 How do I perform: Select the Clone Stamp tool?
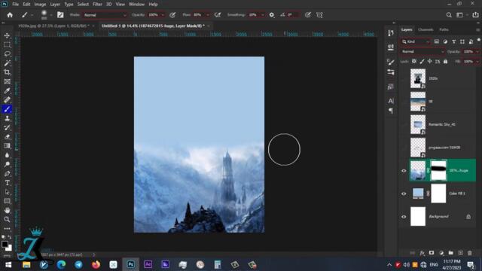[x=7, y=118]
